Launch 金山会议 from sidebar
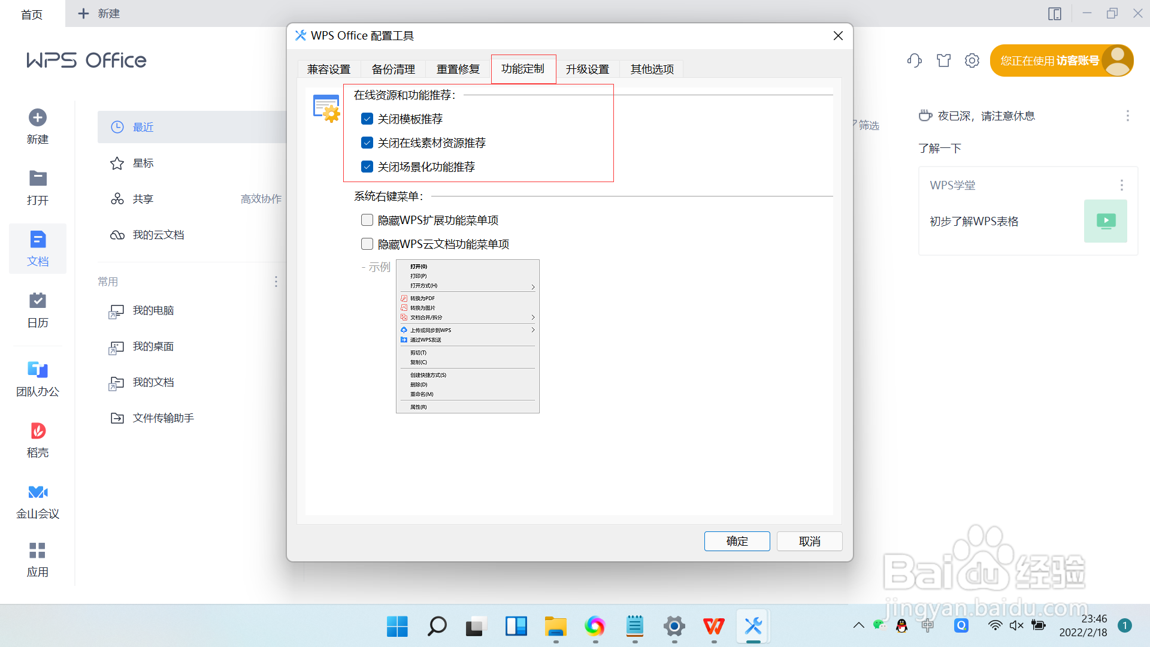This screenshot has height=647, width=1150. (37, 492)
